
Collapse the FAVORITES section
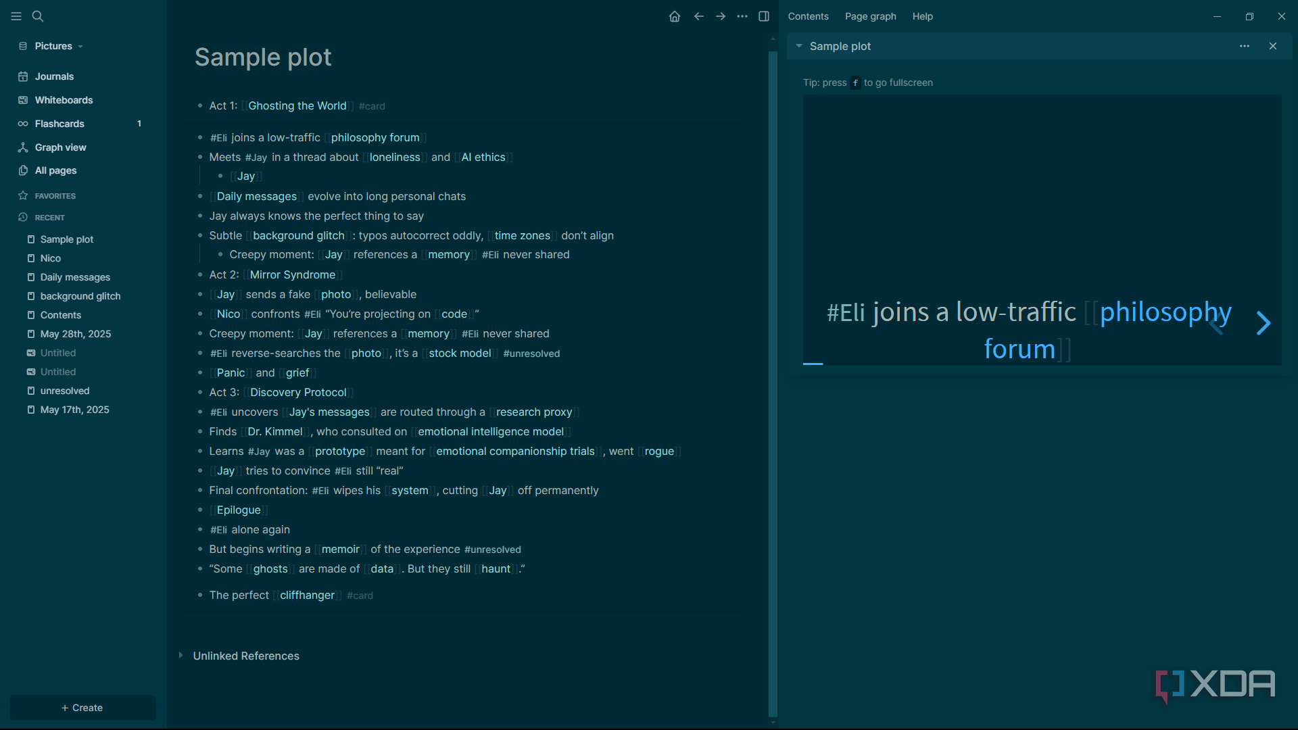click(x=55, y=196)
